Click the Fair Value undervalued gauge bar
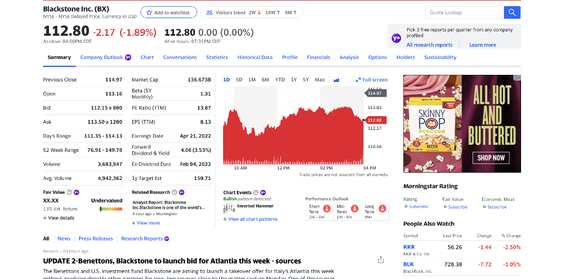 tap(111, 209)
